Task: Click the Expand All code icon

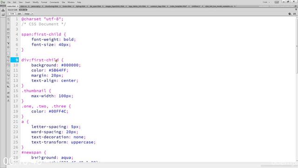Action: click(8, 37)
